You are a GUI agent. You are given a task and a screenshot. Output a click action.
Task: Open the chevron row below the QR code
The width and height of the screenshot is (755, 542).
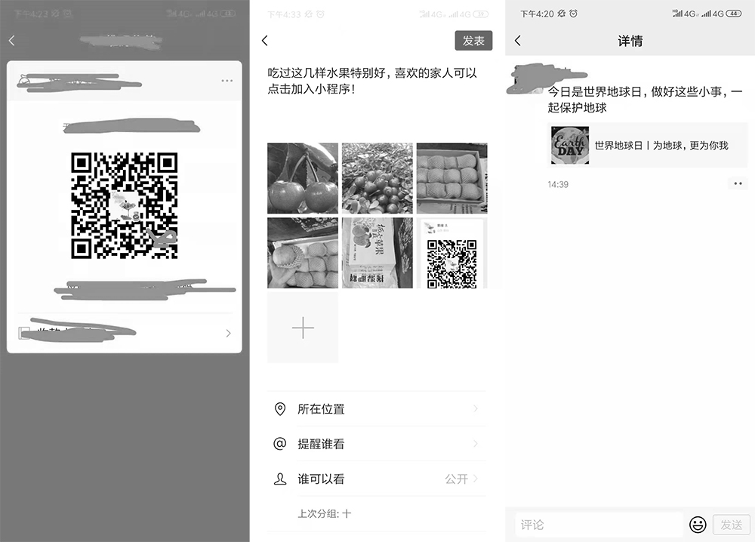point(125,333)
